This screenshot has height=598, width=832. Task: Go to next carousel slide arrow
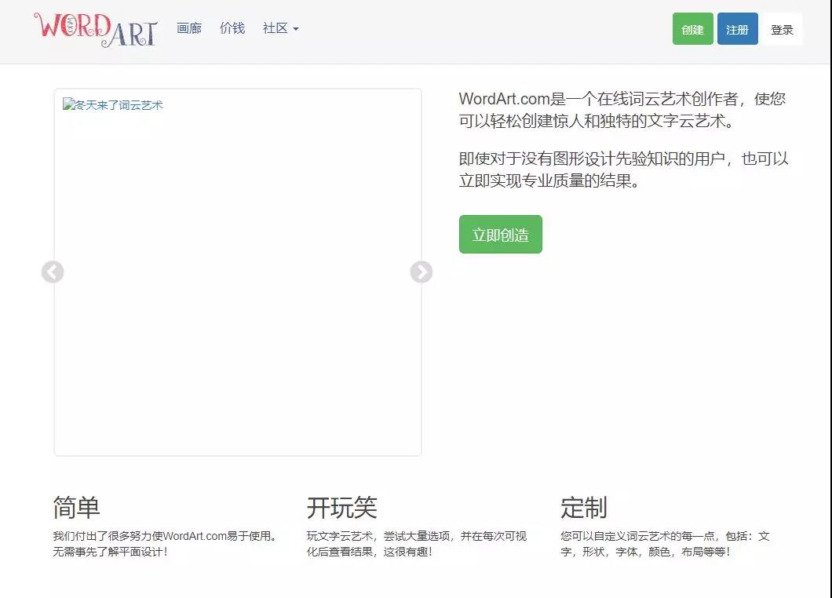coord(421,272)
